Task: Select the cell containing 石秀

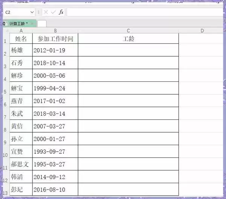Action: [21, 63]
